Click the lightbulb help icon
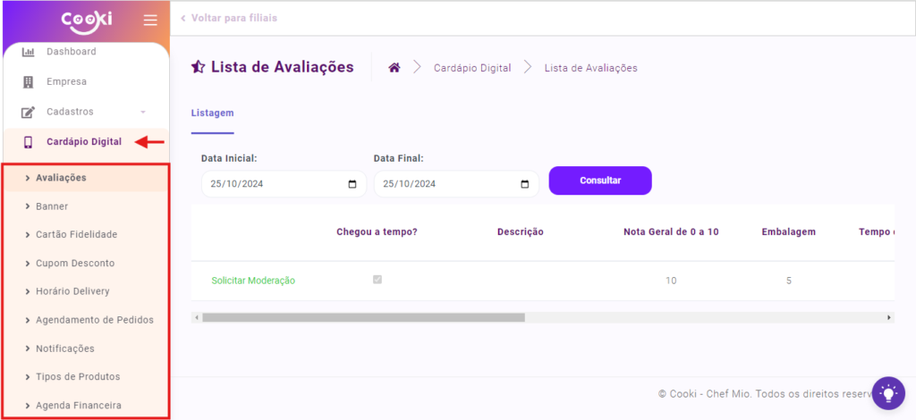 tap(888, 392)
